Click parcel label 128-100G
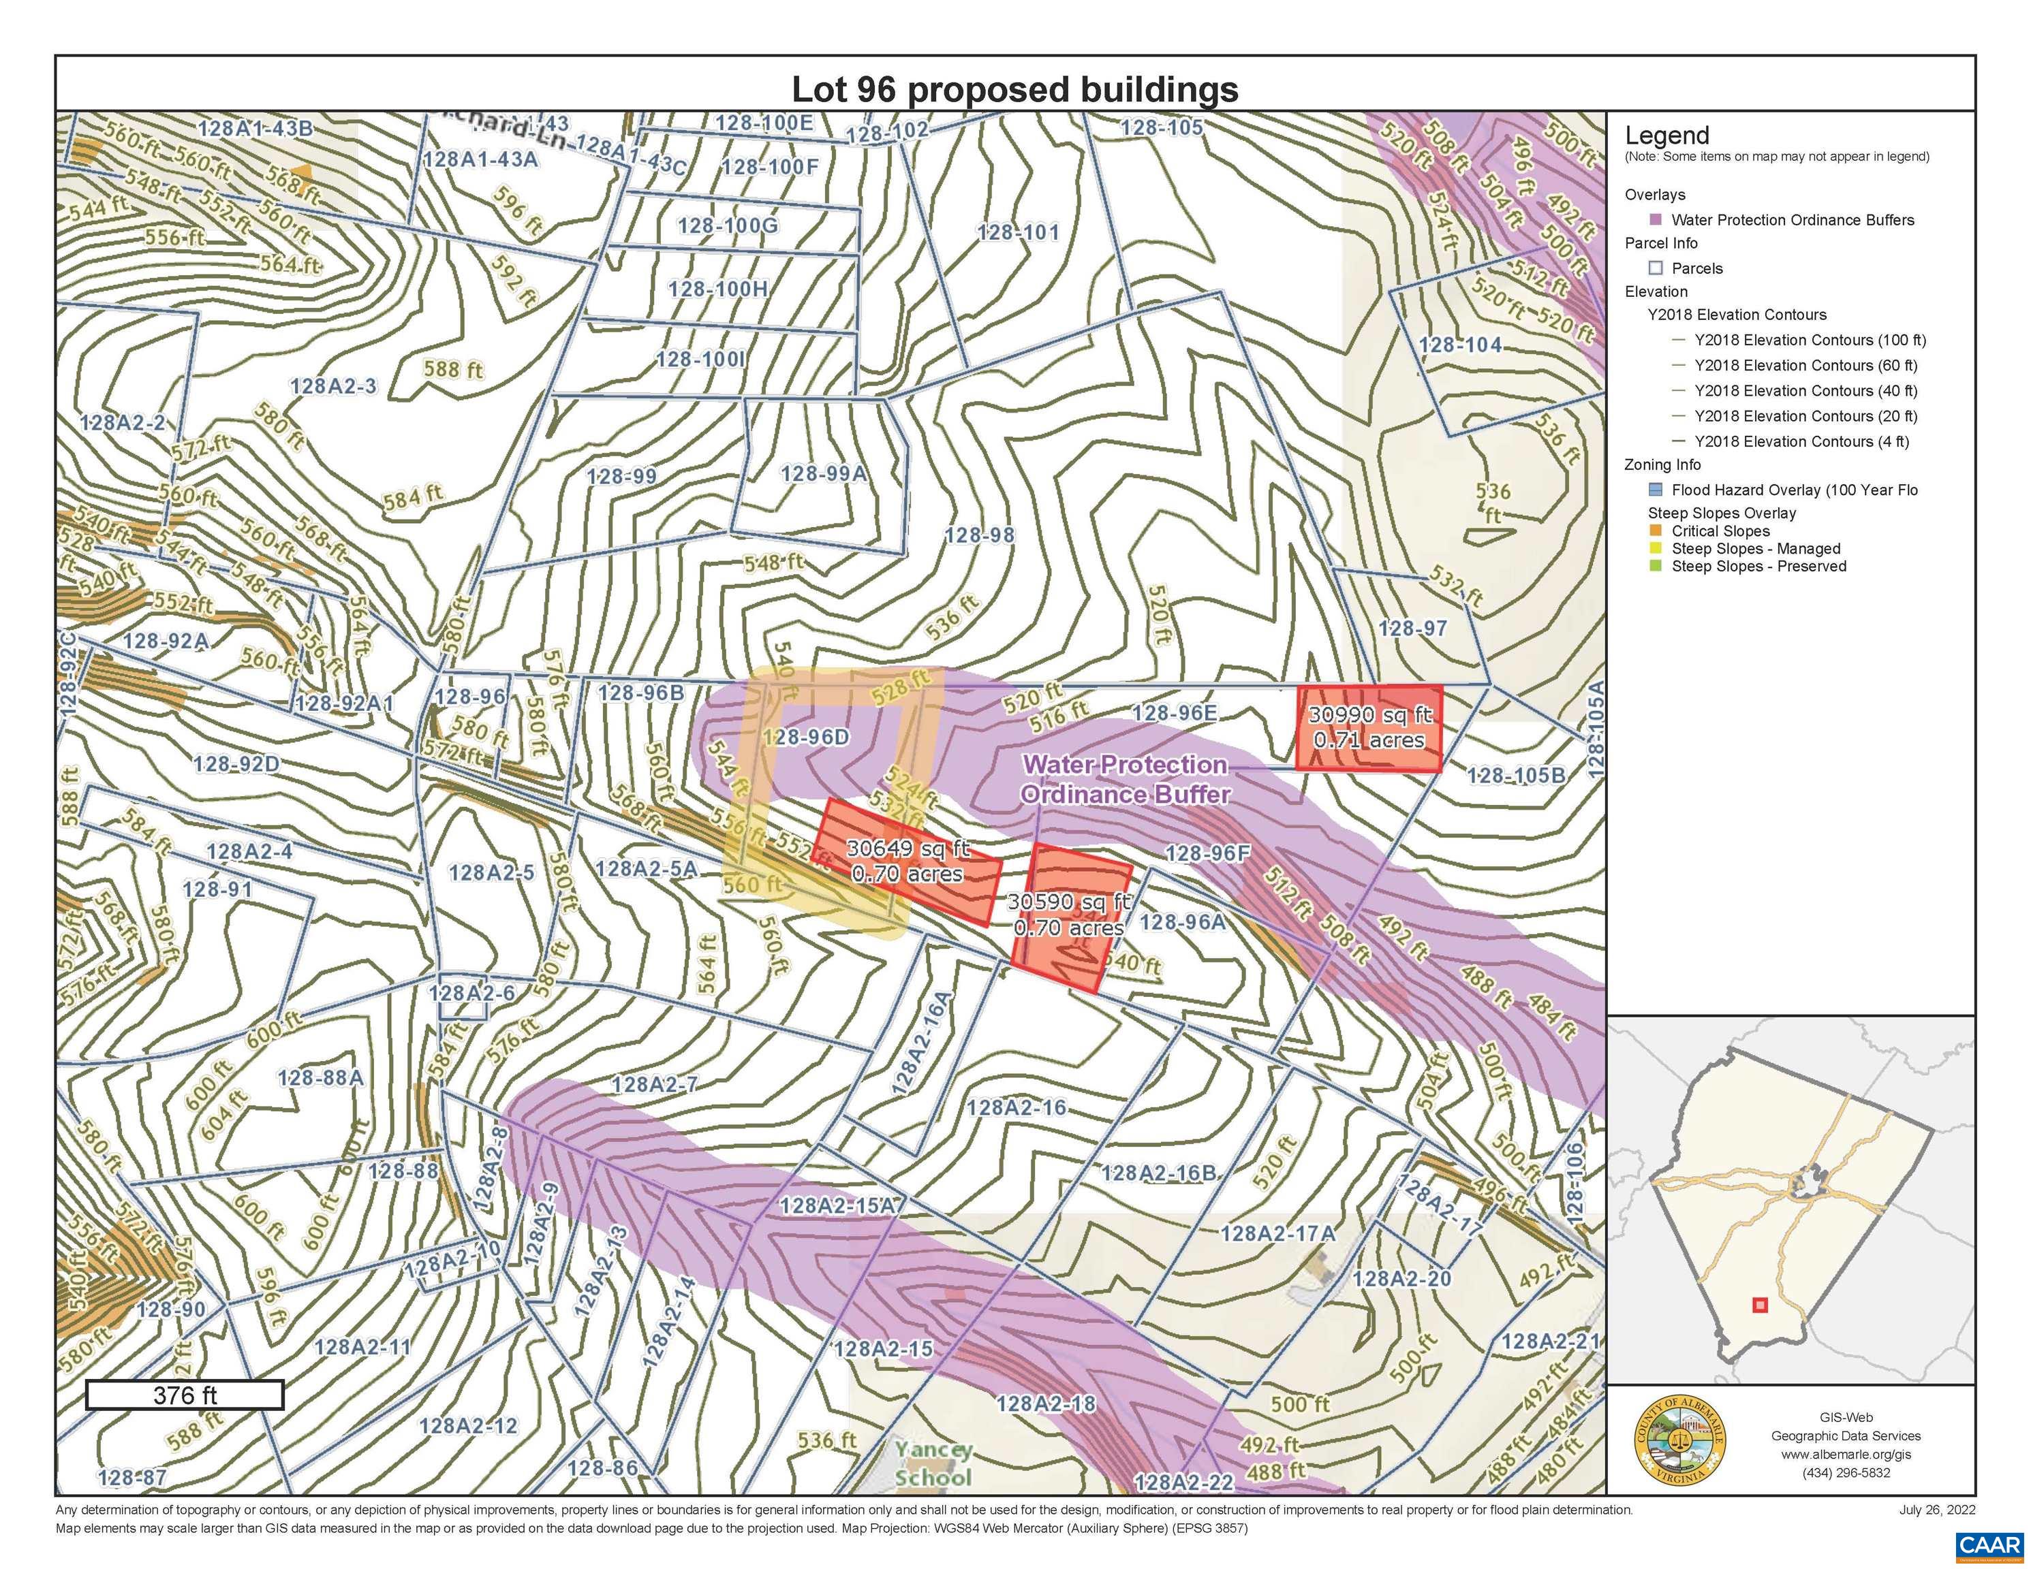The image size is (2031, 1569). pyautogui.click(x=727, y=225)
